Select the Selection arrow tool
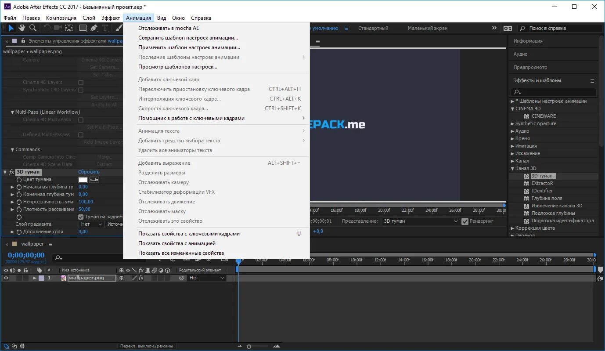The width and height of the screenshot is (605, 351). click(11, 28)
